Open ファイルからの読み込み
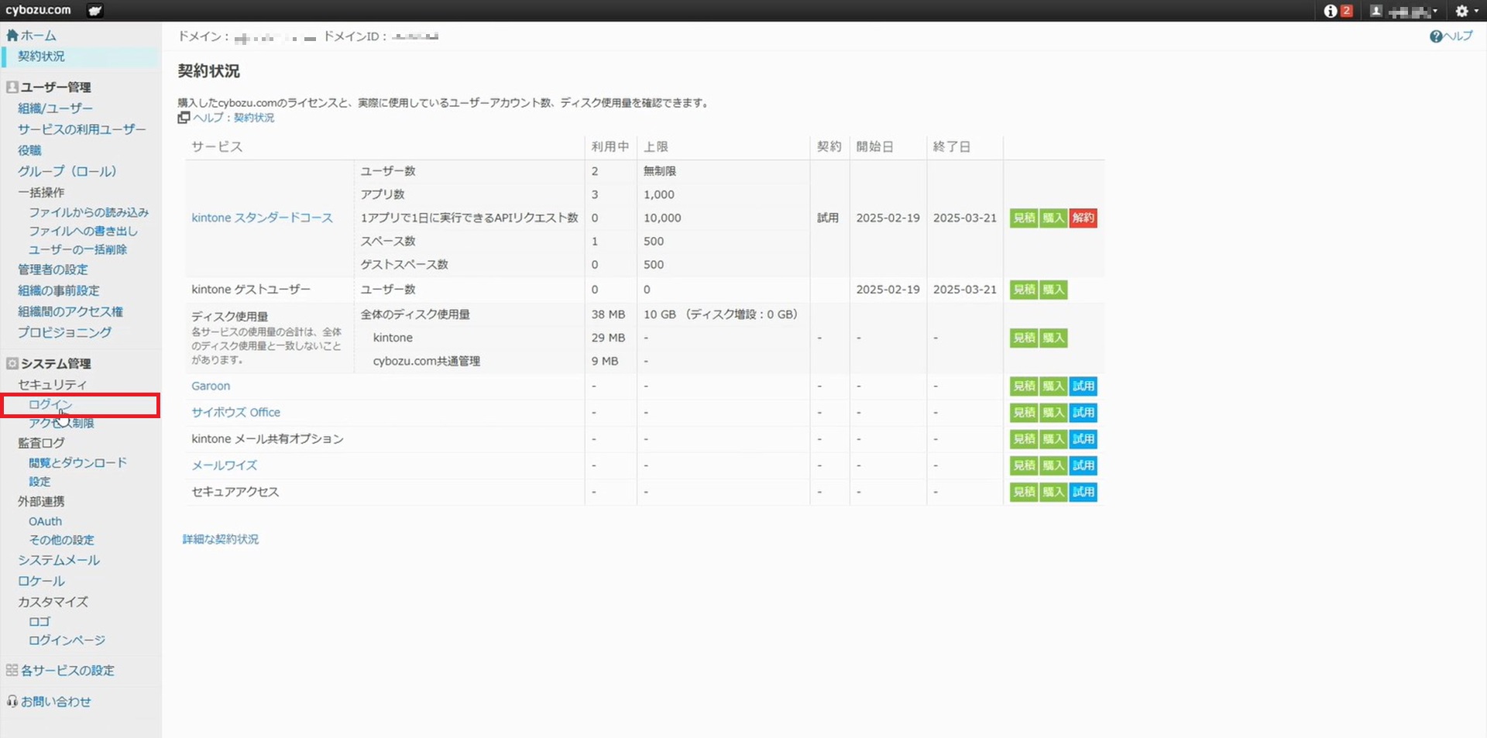 (88, 212)
